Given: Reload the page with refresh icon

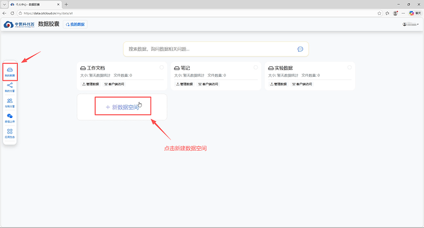Looking at the screenshot, I should pos(12,13).
